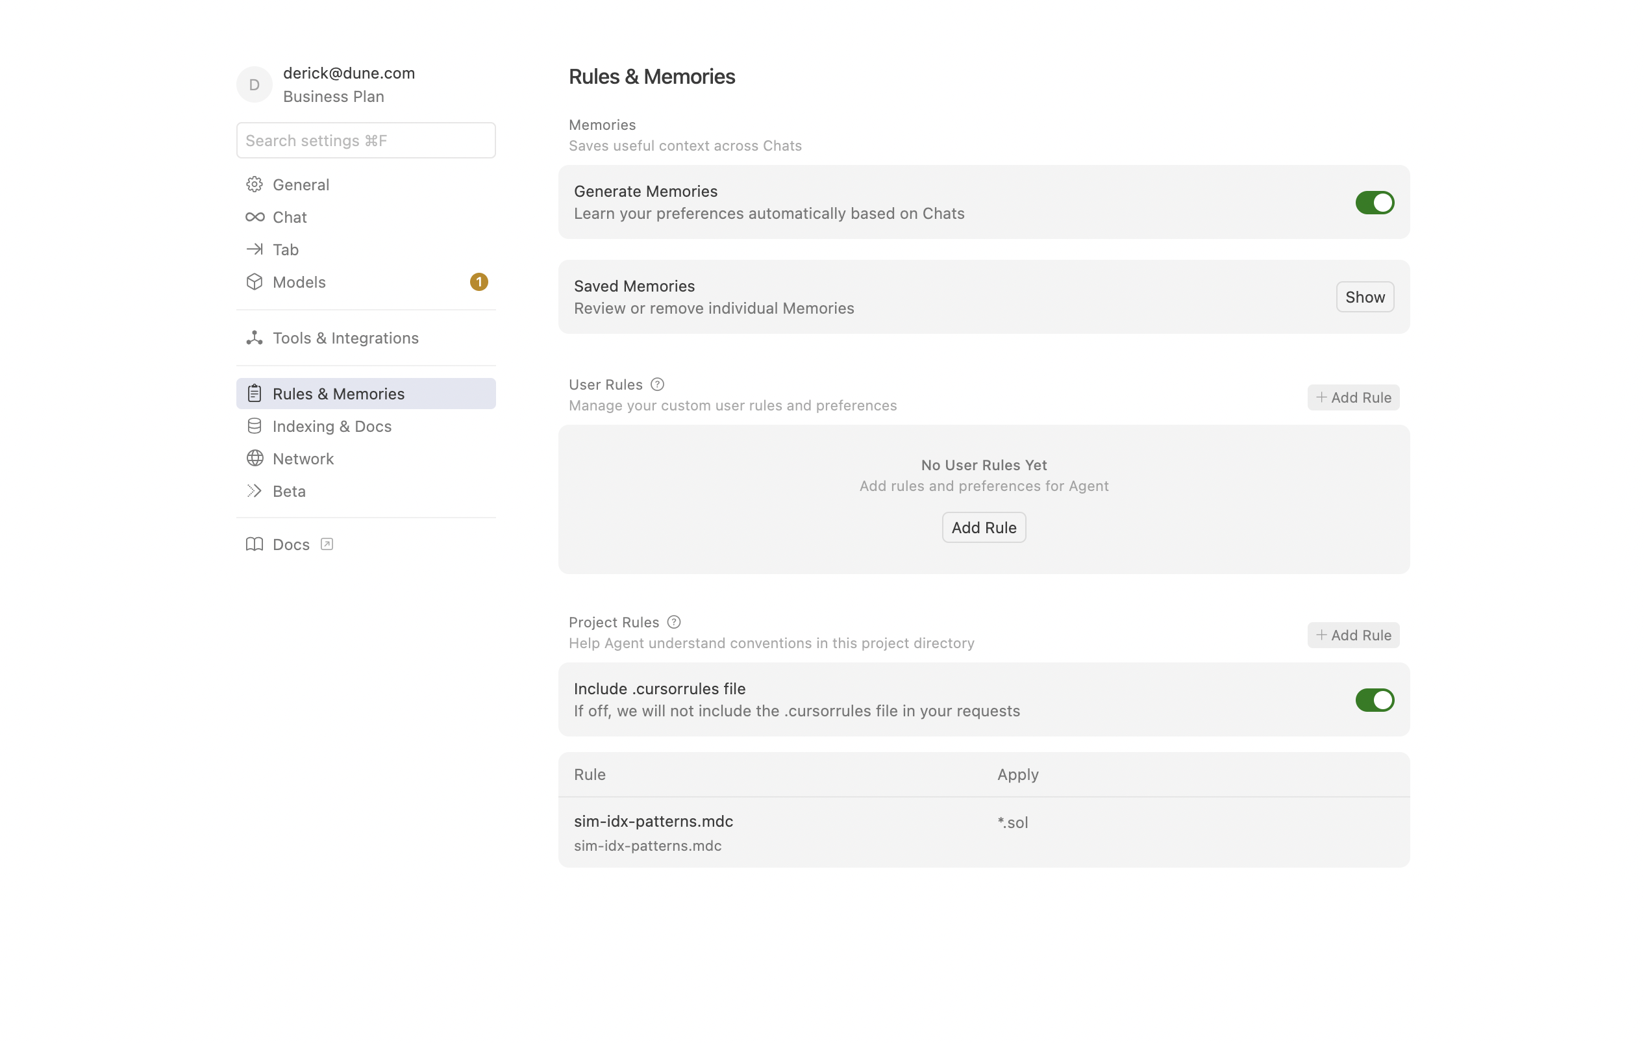
Task: Open the Beta settings section
Action: (x=289, y=491)
